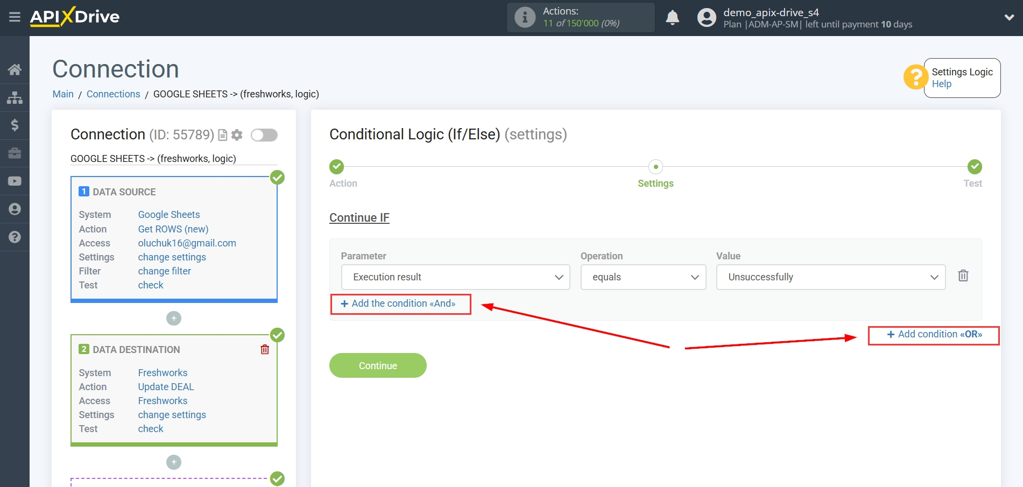This screenshot has height=487, width=1023.
Task: Go to the Settings step
Action: 655,183
